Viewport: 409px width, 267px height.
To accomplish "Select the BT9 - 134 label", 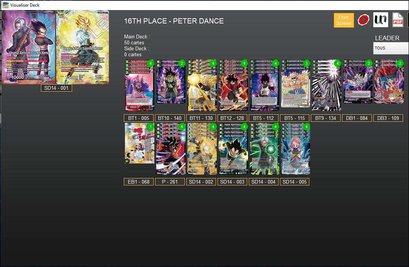I will click(326, 118).
